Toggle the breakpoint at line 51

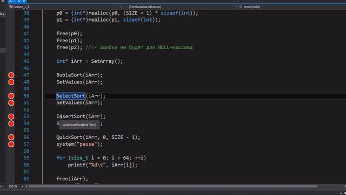11,103
